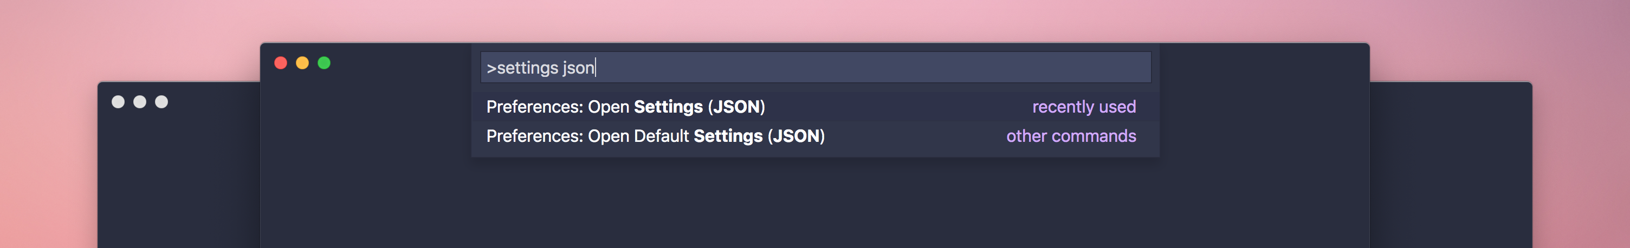Click the "recently used" group label
The image size is (1630, 248).
pos(1083,107)
